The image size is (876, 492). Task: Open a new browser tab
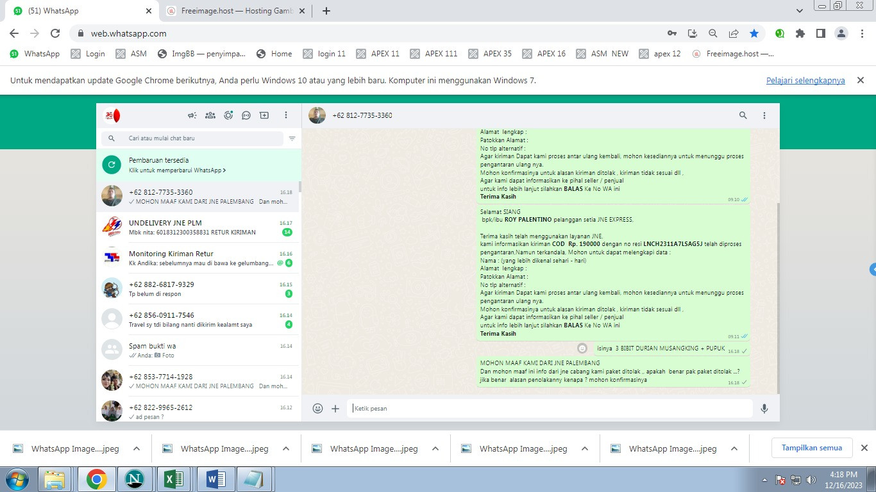[326, 11]
